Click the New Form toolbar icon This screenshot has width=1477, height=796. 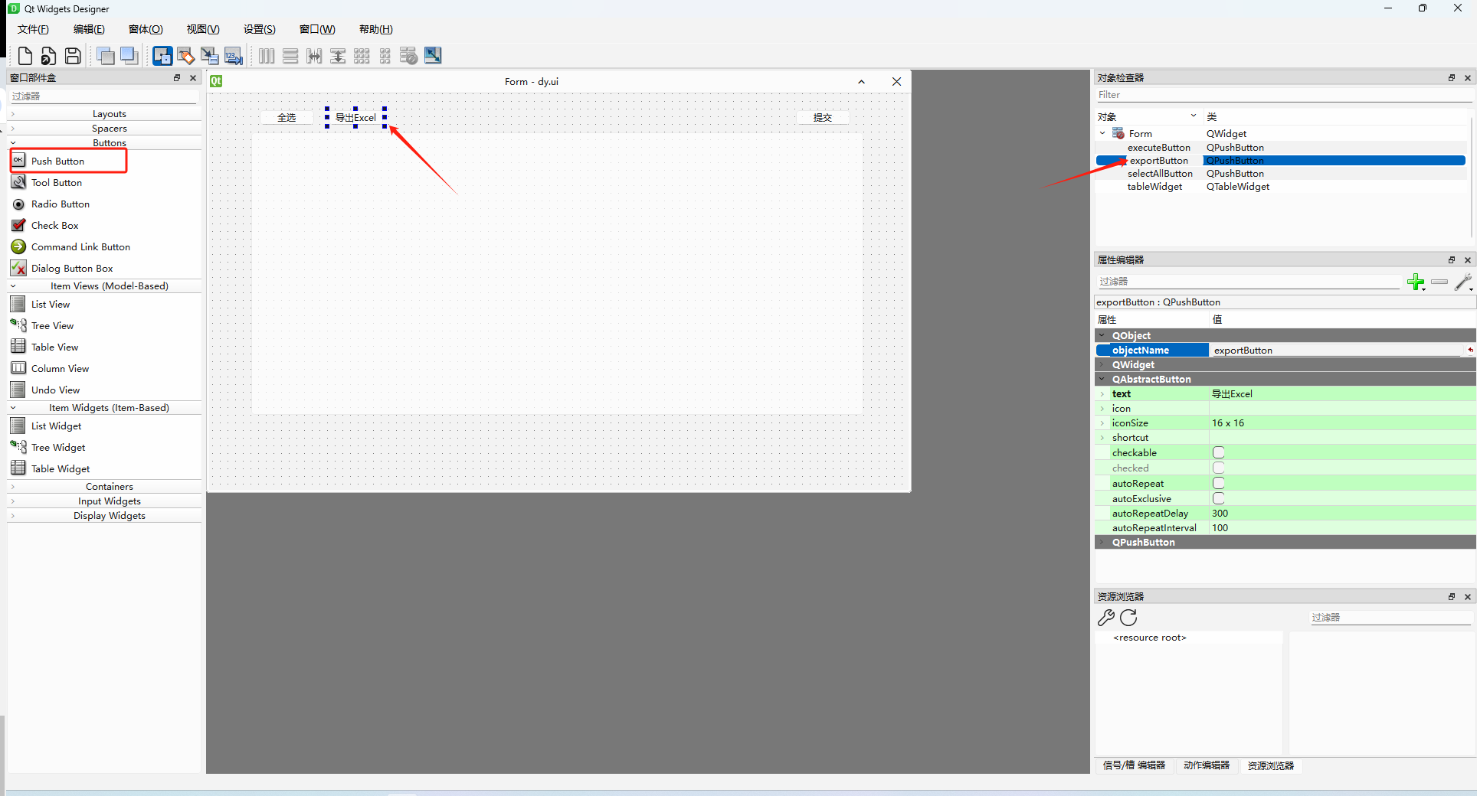click(25, 55)
